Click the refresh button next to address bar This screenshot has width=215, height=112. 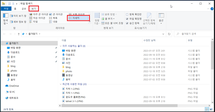169,34
